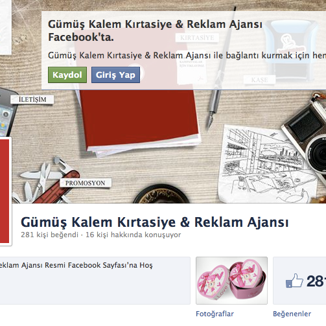Click the banner heading ending in Facebook'ta

pos(155,30)
